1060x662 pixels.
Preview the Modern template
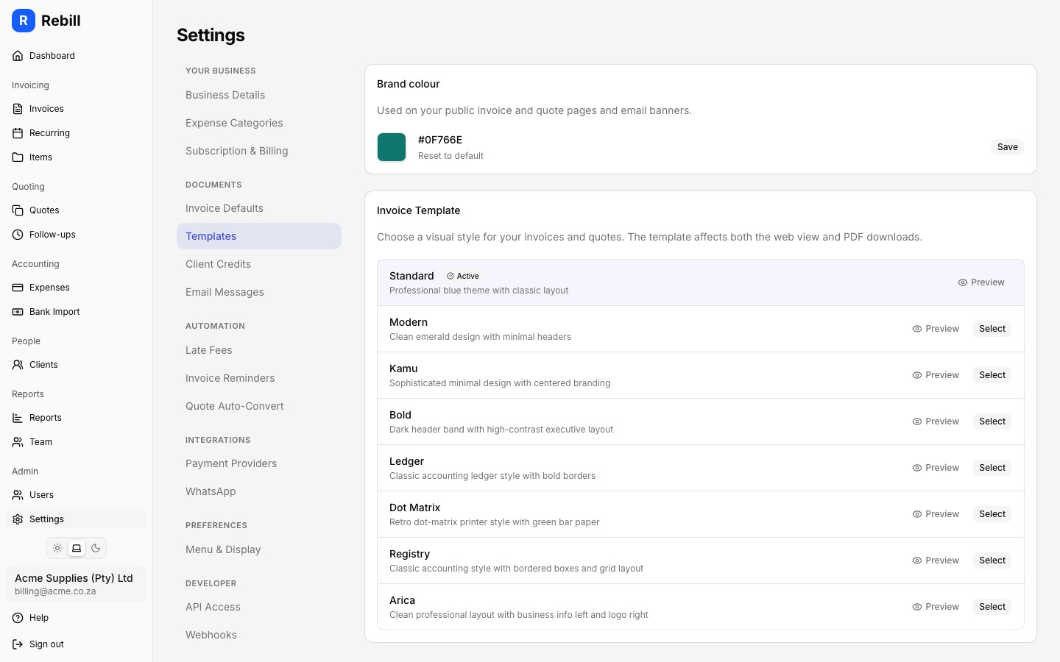pos(936,329)
